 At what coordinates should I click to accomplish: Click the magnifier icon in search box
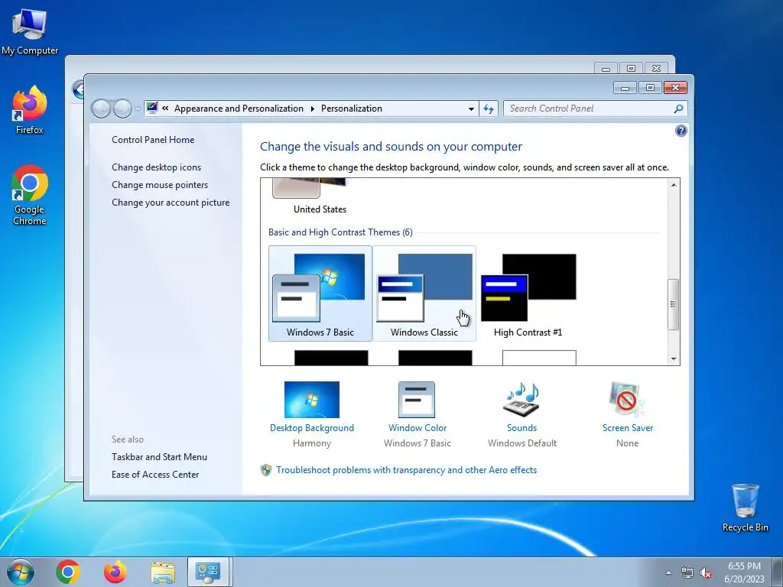tap(678, 109)
